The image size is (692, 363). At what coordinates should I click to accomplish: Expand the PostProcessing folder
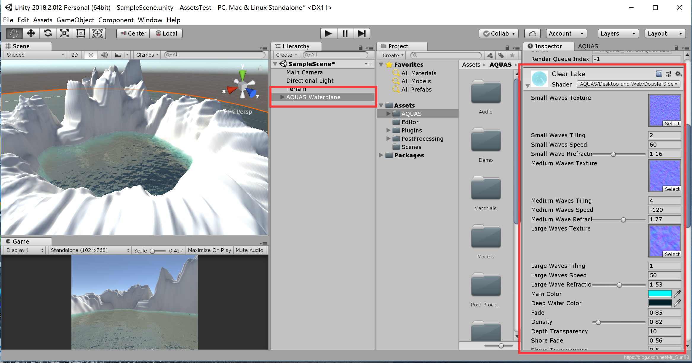pos(388,139)
